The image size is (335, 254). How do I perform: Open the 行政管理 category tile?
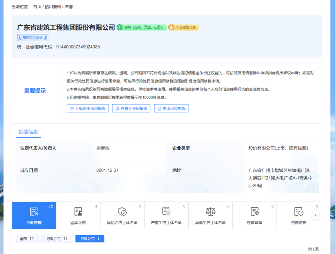(x=34, y=215)
